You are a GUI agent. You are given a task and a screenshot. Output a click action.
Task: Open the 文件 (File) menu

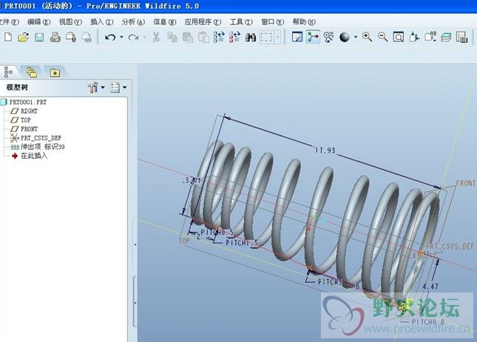[10, 22]
